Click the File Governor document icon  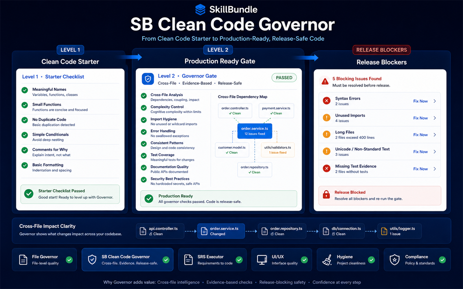[x=23, y=260]
